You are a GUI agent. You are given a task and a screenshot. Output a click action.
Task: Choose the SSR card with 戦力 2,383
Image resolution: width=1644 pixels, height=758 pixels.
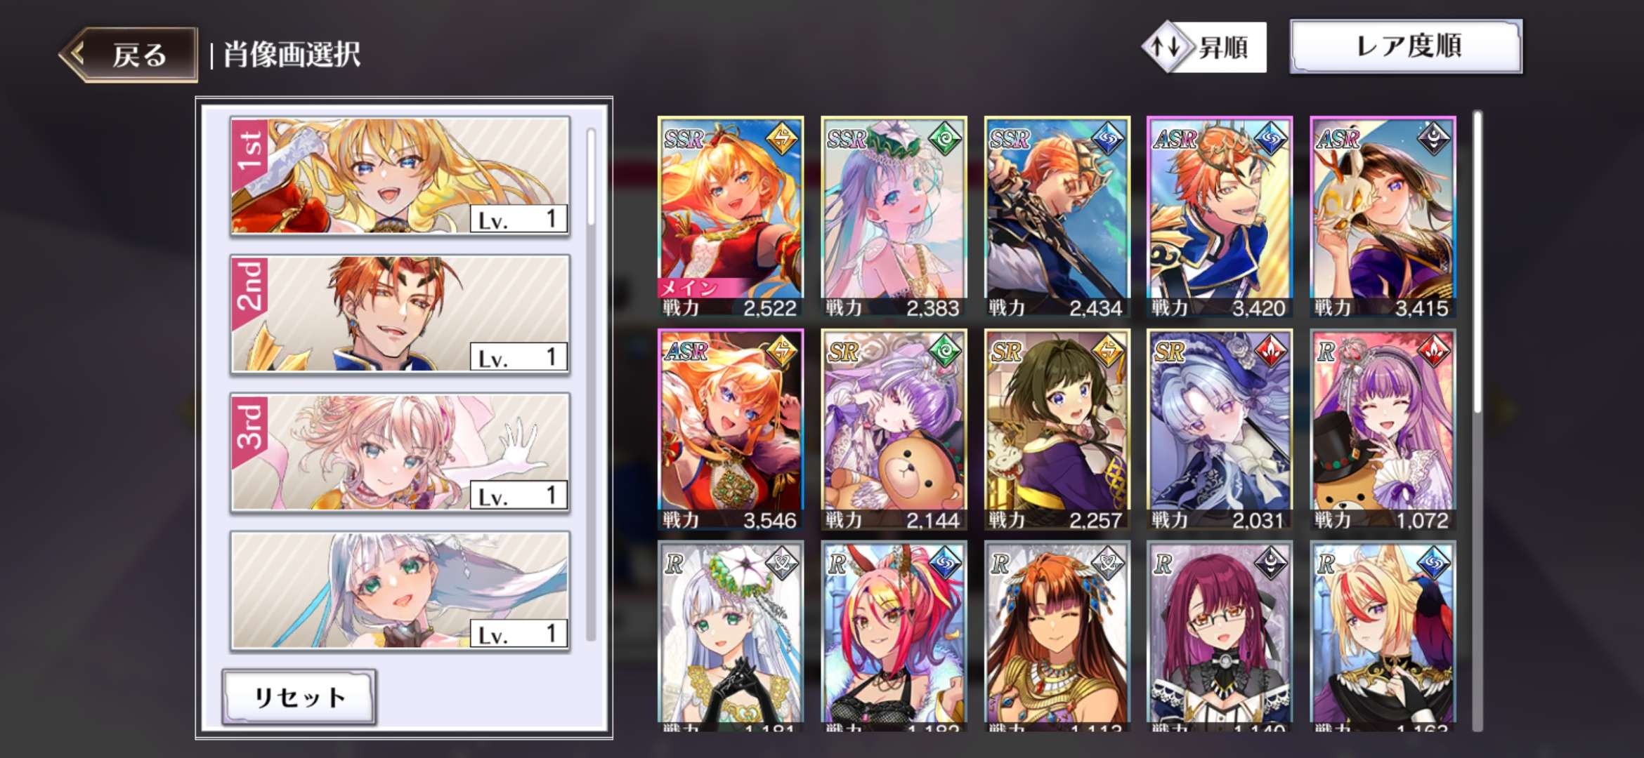coord(894,218)
